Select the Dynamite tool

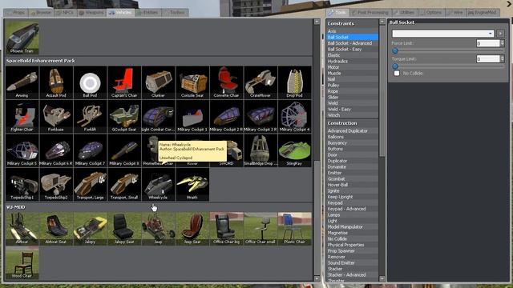(353, 166)
